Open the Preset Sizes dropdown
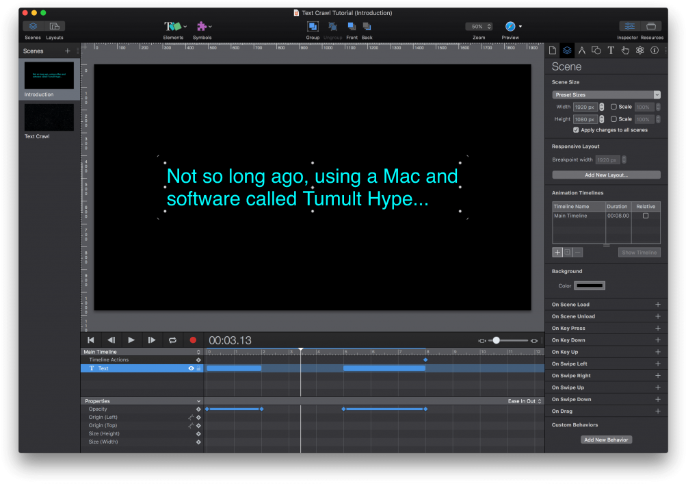Viewport: 686px width, 484px height. pyautogui.click(x=606, y=94)
